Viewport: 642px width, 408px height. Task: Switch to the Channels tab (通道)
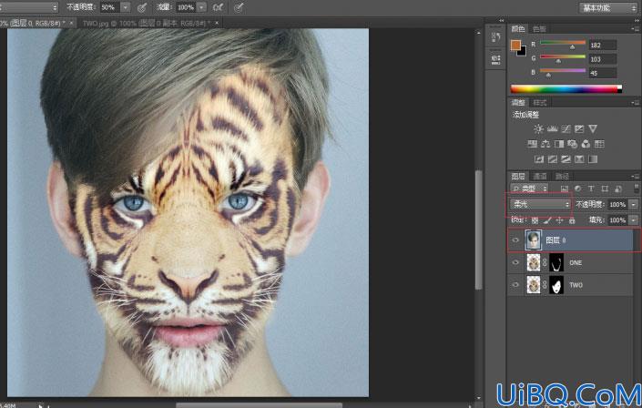pos(540,177)
